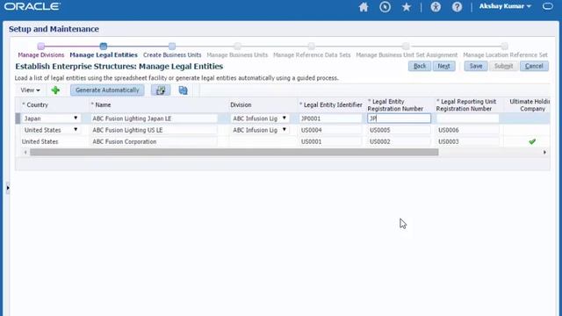The width and height of the screenshot is (562, 316).
Task: Click Generate Automatically button
Action: tap(107, 90)
